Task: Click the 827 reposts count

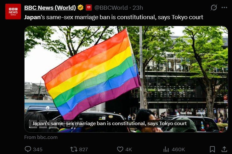Action: click(83, 149)
